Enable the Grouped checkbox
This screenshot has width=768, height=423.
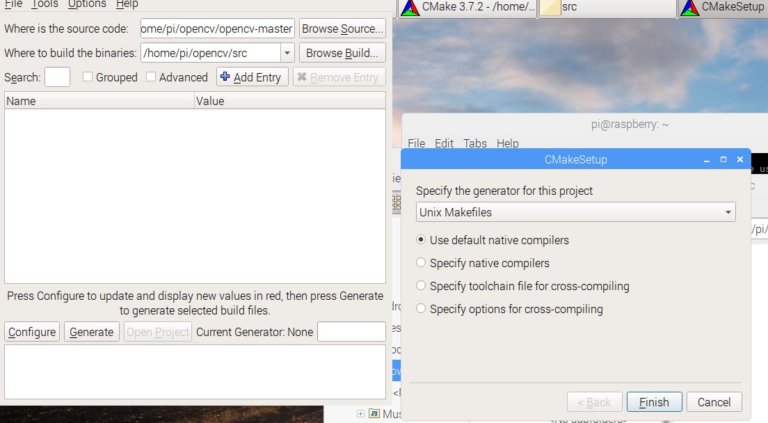coord(88,77)
